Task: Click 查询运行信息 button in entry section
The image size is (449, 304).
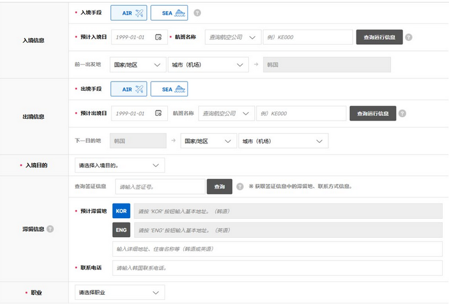Action: click(379, 37)
